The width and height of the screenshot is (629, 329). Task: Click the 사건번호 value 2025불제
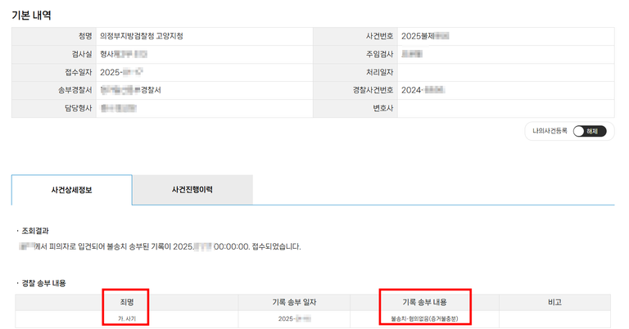tap(426, 37)
